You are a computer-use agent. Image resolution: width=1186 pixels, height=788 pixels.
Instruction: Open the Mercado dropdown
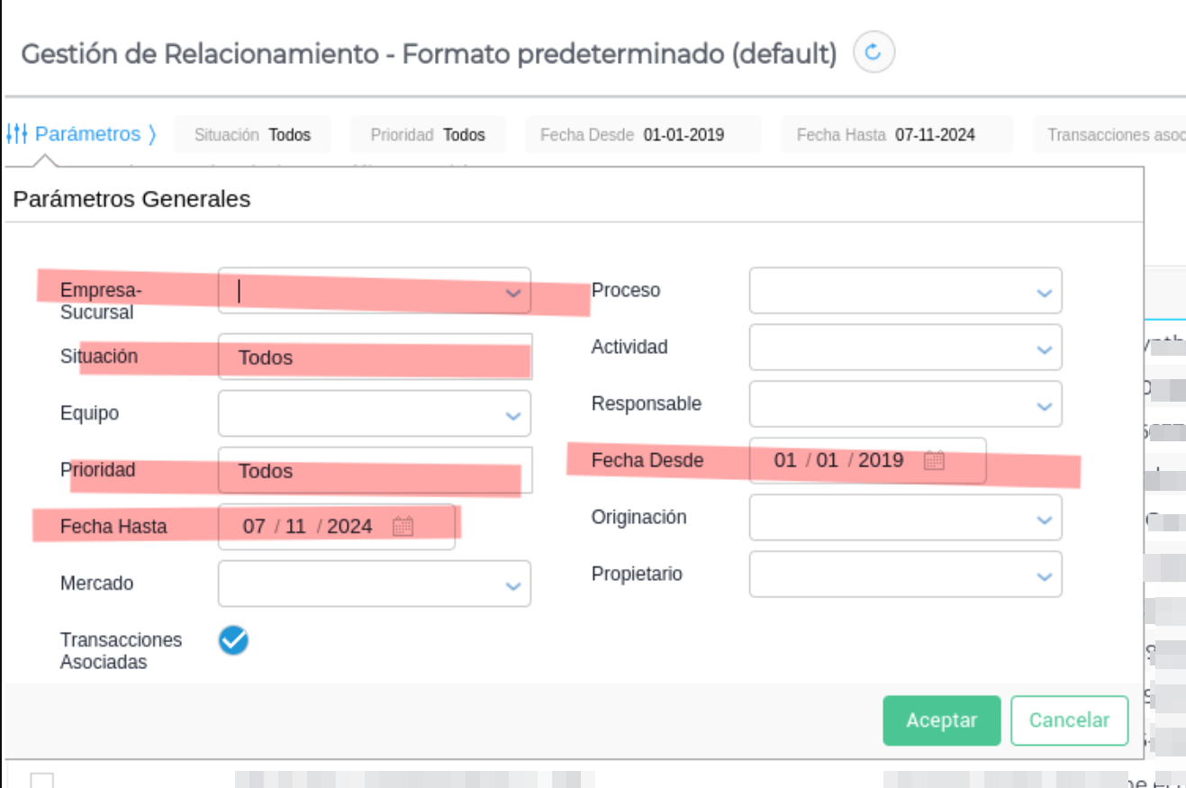click(x=513, y=585)
